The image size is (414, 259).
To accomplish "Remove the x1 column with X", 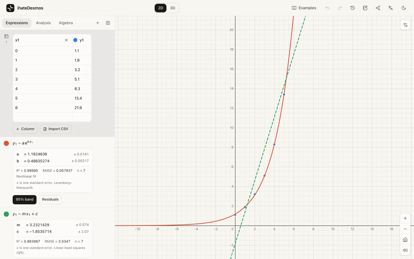I will click(66, 40).
